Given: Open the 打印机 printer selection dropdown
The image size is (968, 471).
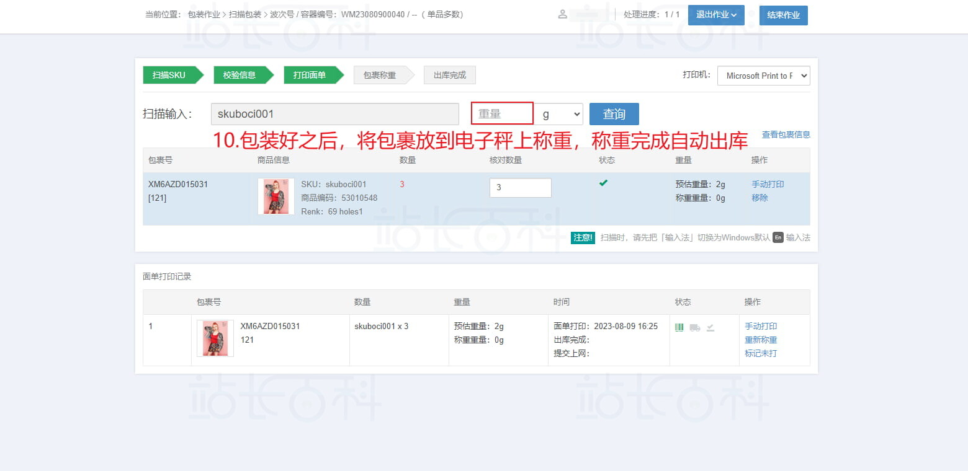Looking at the screenshot, I should click(x=763, y=76).
